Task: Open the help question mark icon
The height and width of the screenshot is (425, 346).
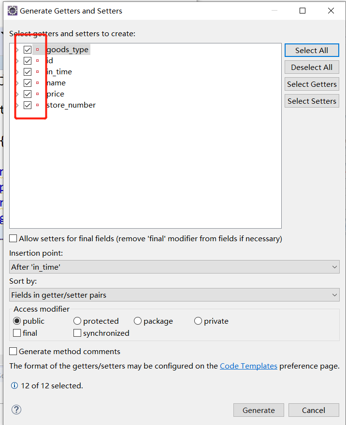Action: tap(16, 410)
